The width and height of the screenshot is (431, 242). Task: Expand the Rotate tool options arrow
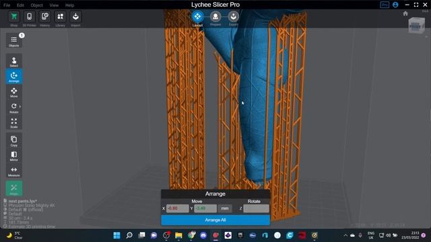coord(20,106)
